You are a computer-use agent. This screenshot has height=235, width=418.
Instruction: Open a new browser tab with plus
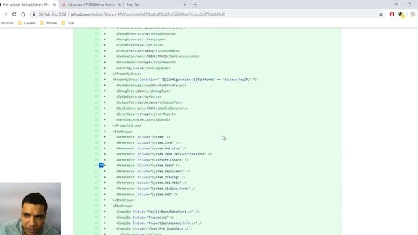(195, 5)
